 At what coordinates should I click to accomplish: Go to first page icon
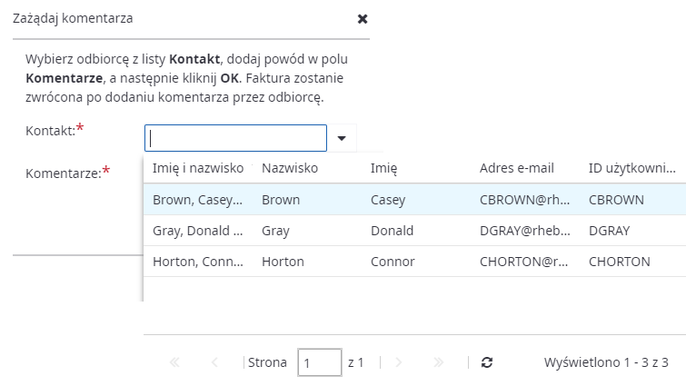174,361
